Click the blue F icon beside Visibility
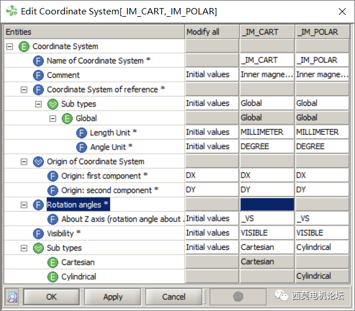 point(38,234)
